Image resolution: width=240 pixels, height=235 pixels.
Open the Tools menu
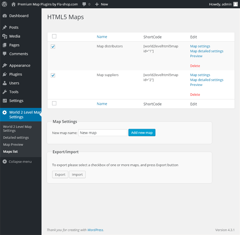tap(14, 92)
